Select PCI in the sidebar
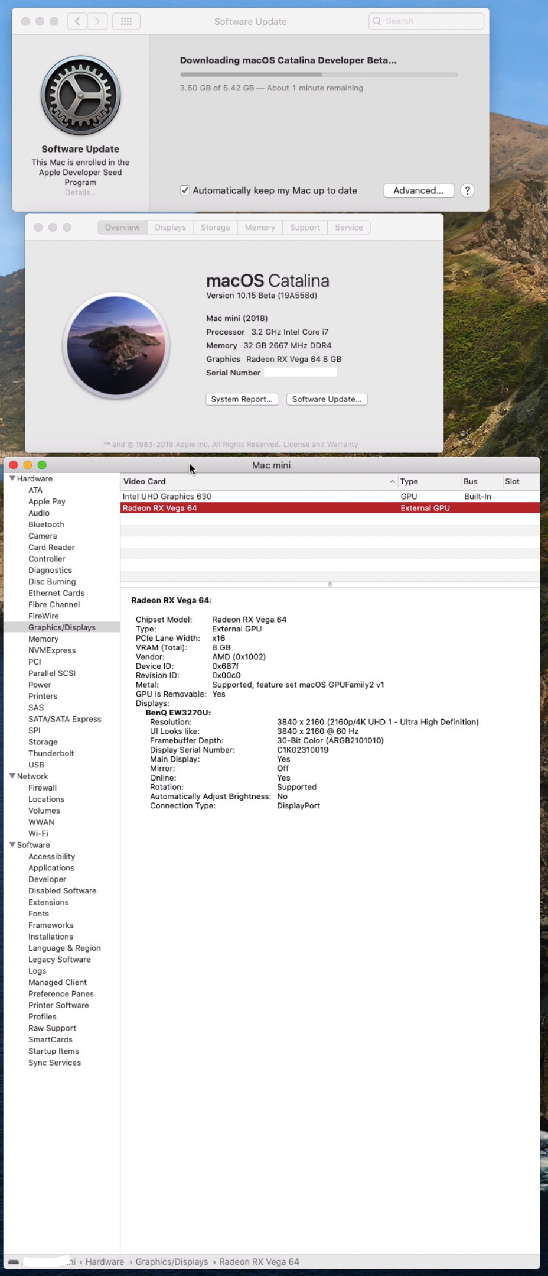 (x=35, y=662)
